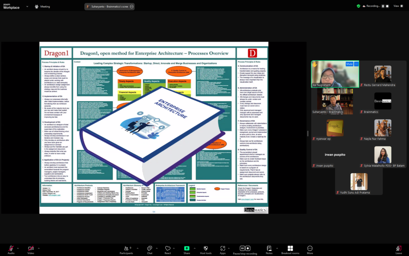This screenshot has width=409, height=256.
Task: Click the React heart icon
Action: tap(168, 248)
